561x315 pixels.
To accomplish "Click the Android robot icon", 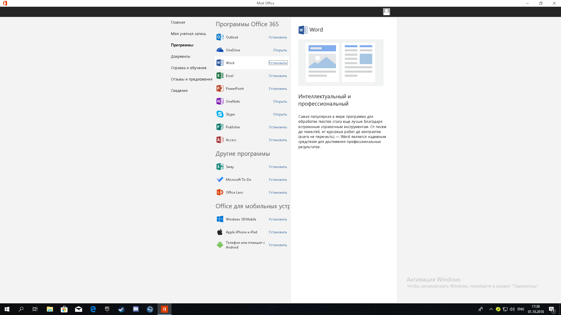I will tap(220, 245).
